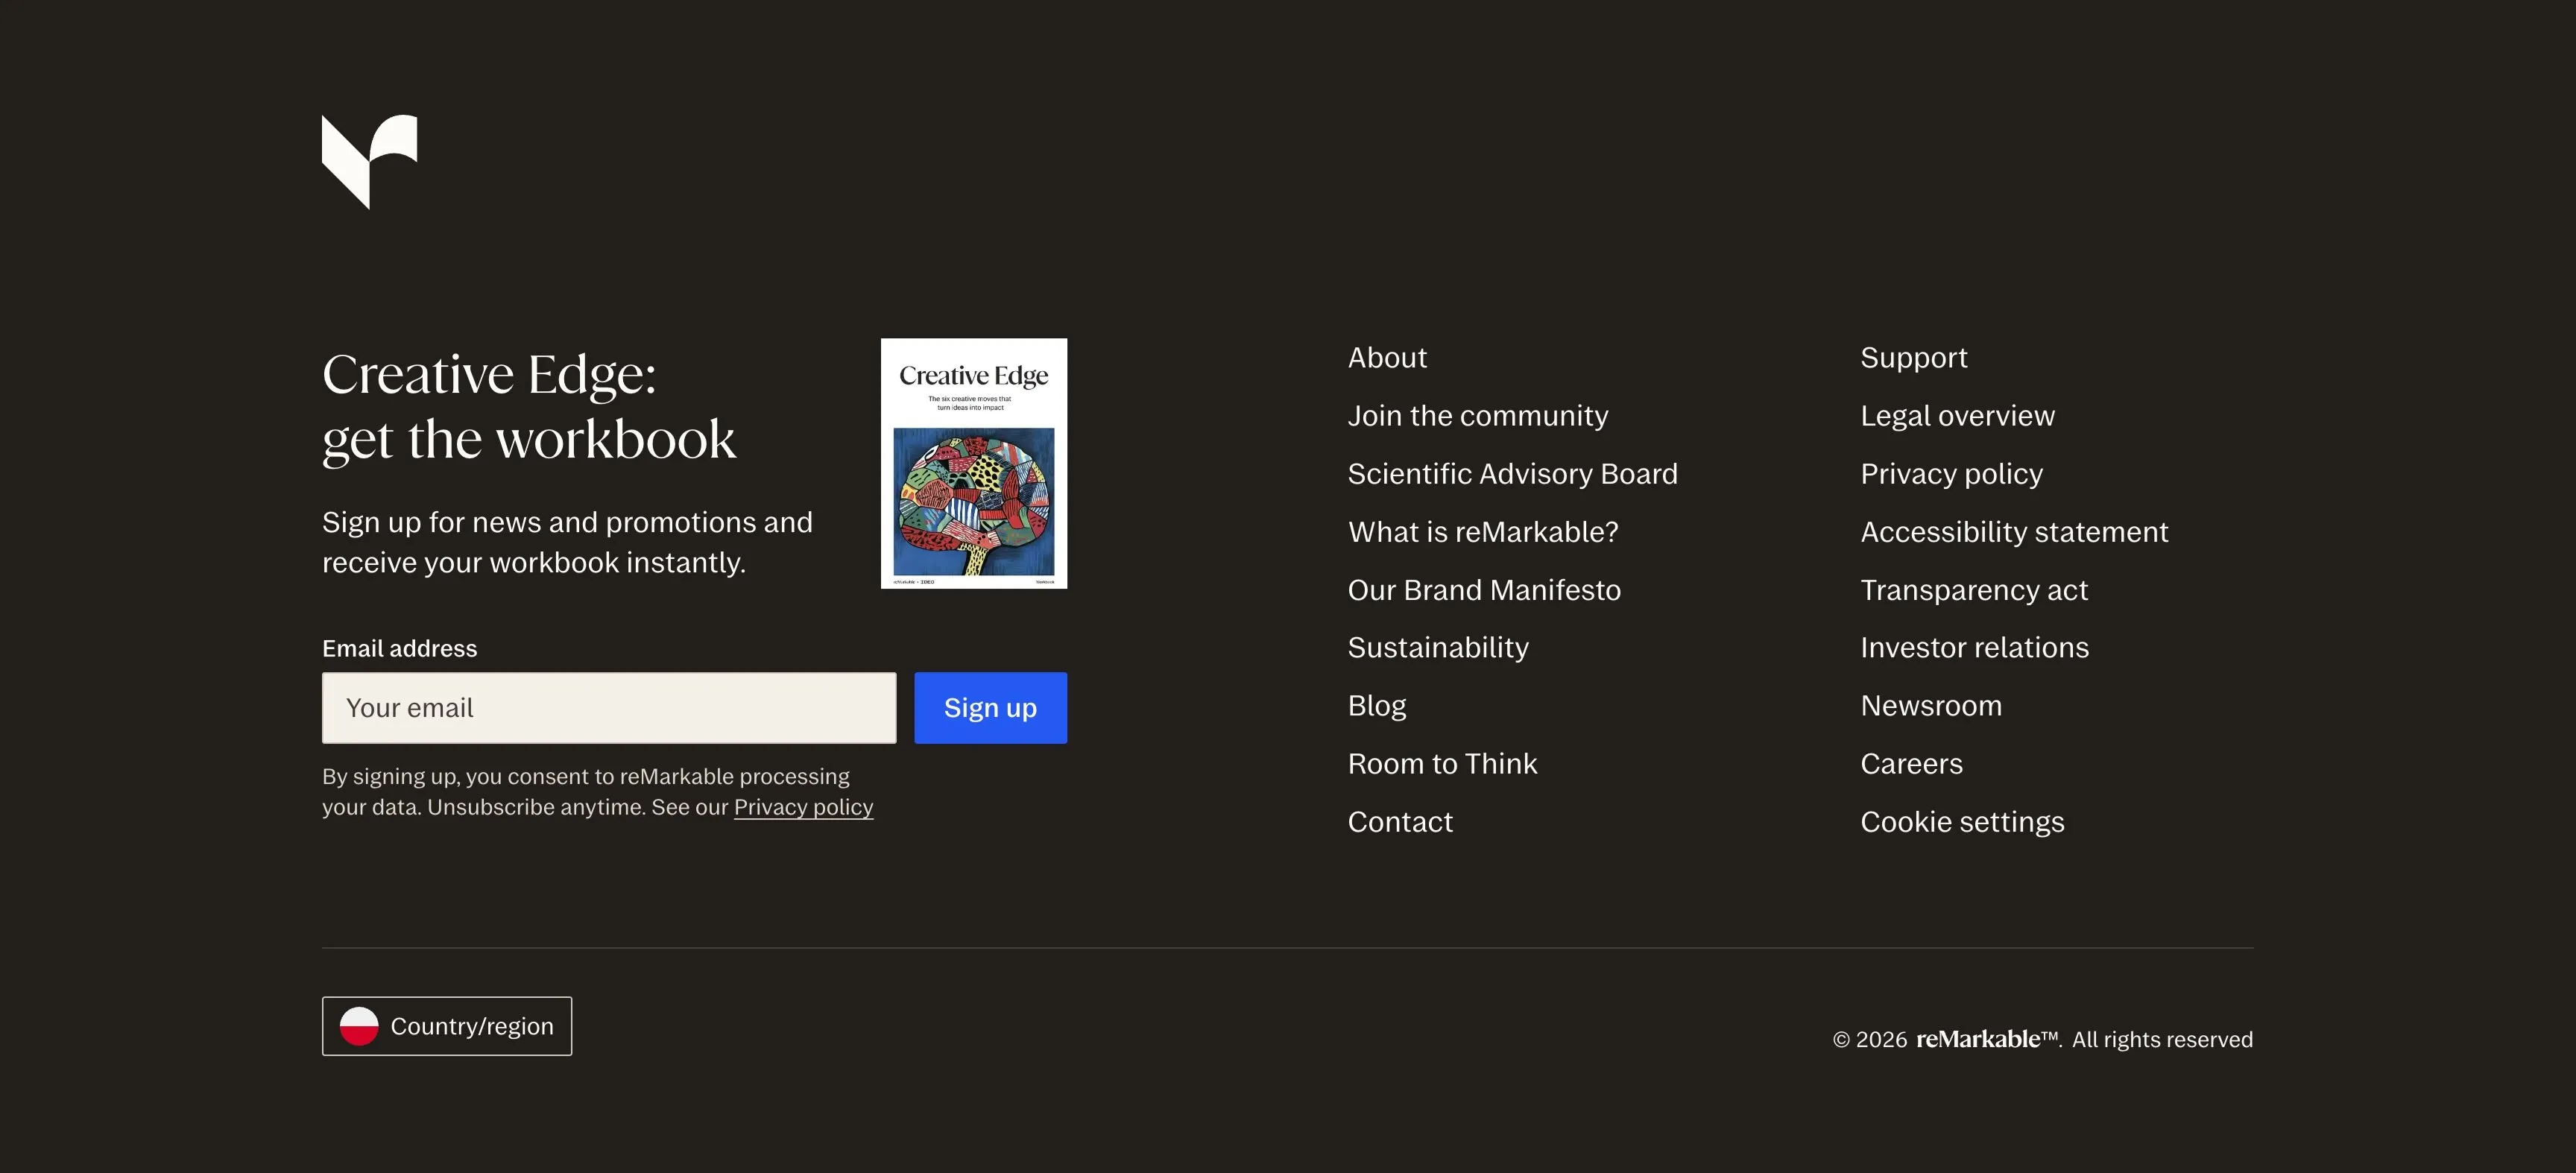Open Cookie settings
This screenshot has width=2576, height=1173.
point(1962,822)
